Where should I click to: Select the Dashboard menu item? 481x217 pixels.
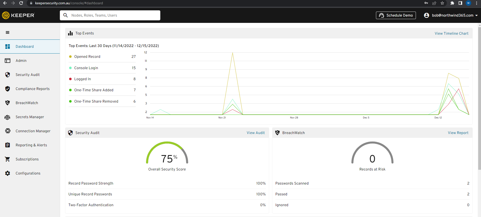[x=25, y=47]
